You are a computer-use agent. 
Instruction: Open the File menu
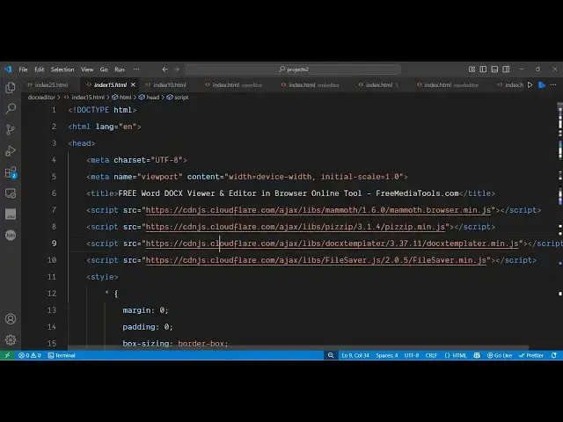24,69
